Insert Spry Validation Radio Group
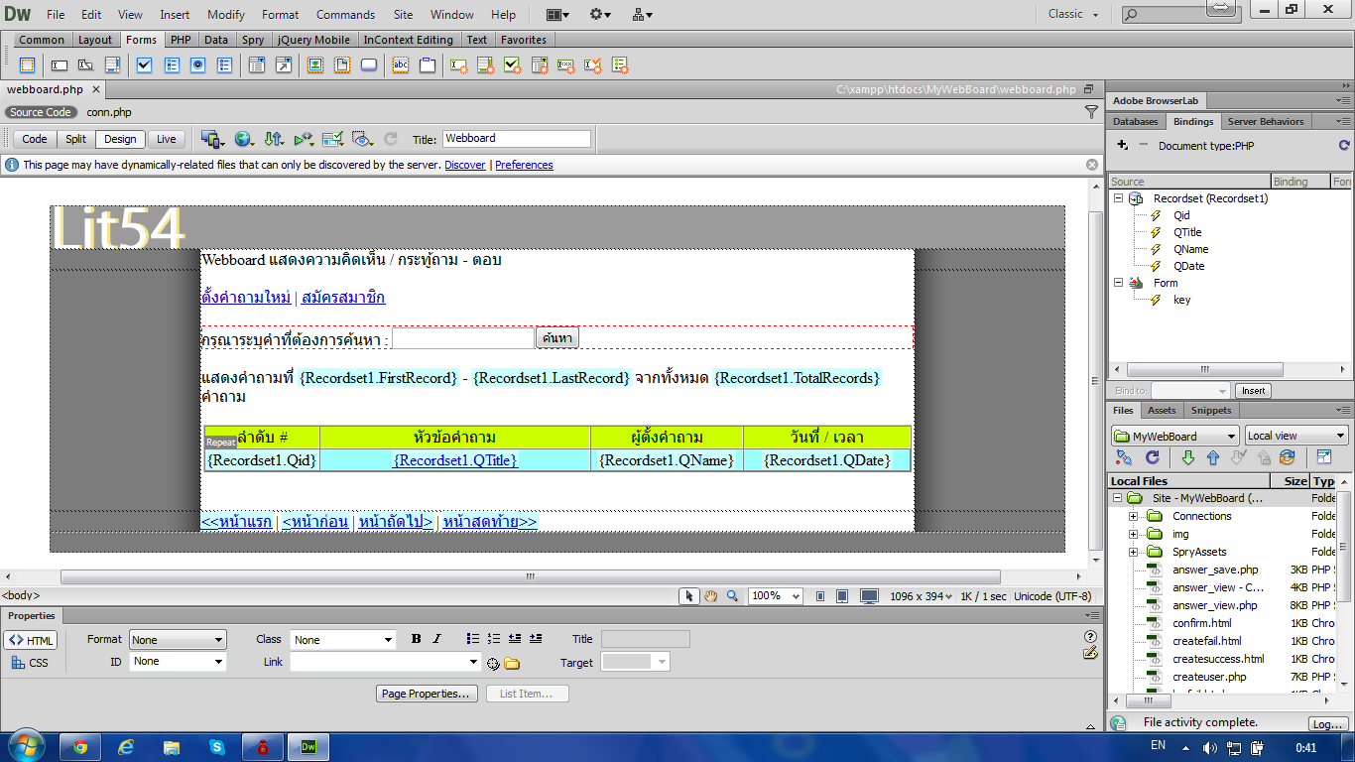Image resolution: width=1355 pixels, height=762 pixels. tap(620, 65)
